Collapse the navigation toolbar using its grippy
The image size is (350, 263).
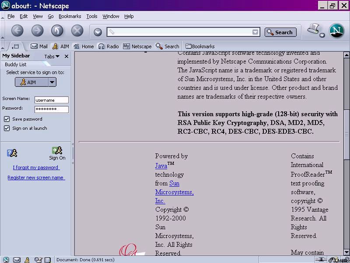3,31
